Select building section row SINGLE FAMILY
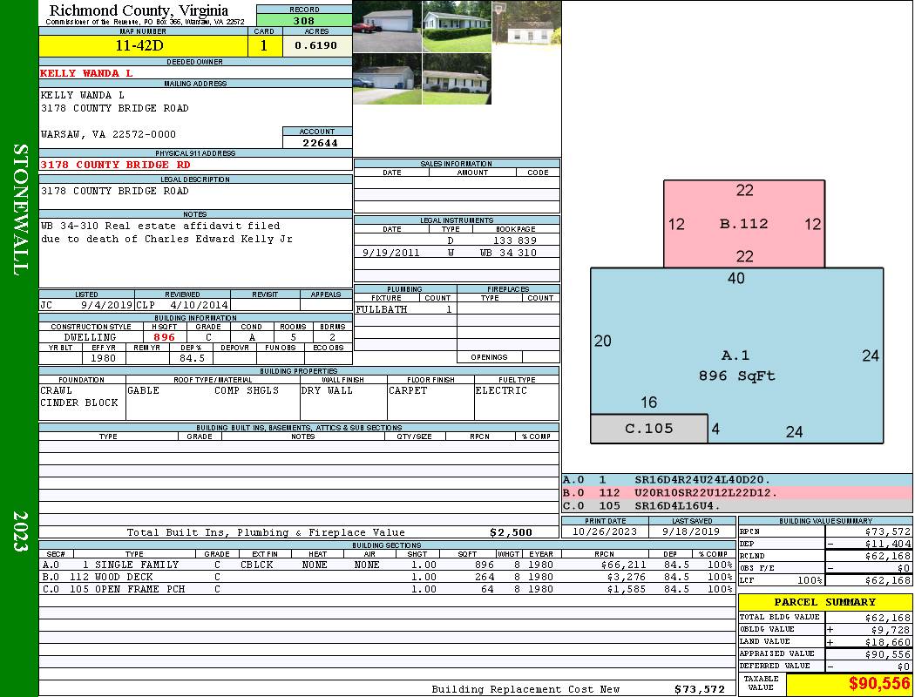915x697 pixels. tap(388, 565)
